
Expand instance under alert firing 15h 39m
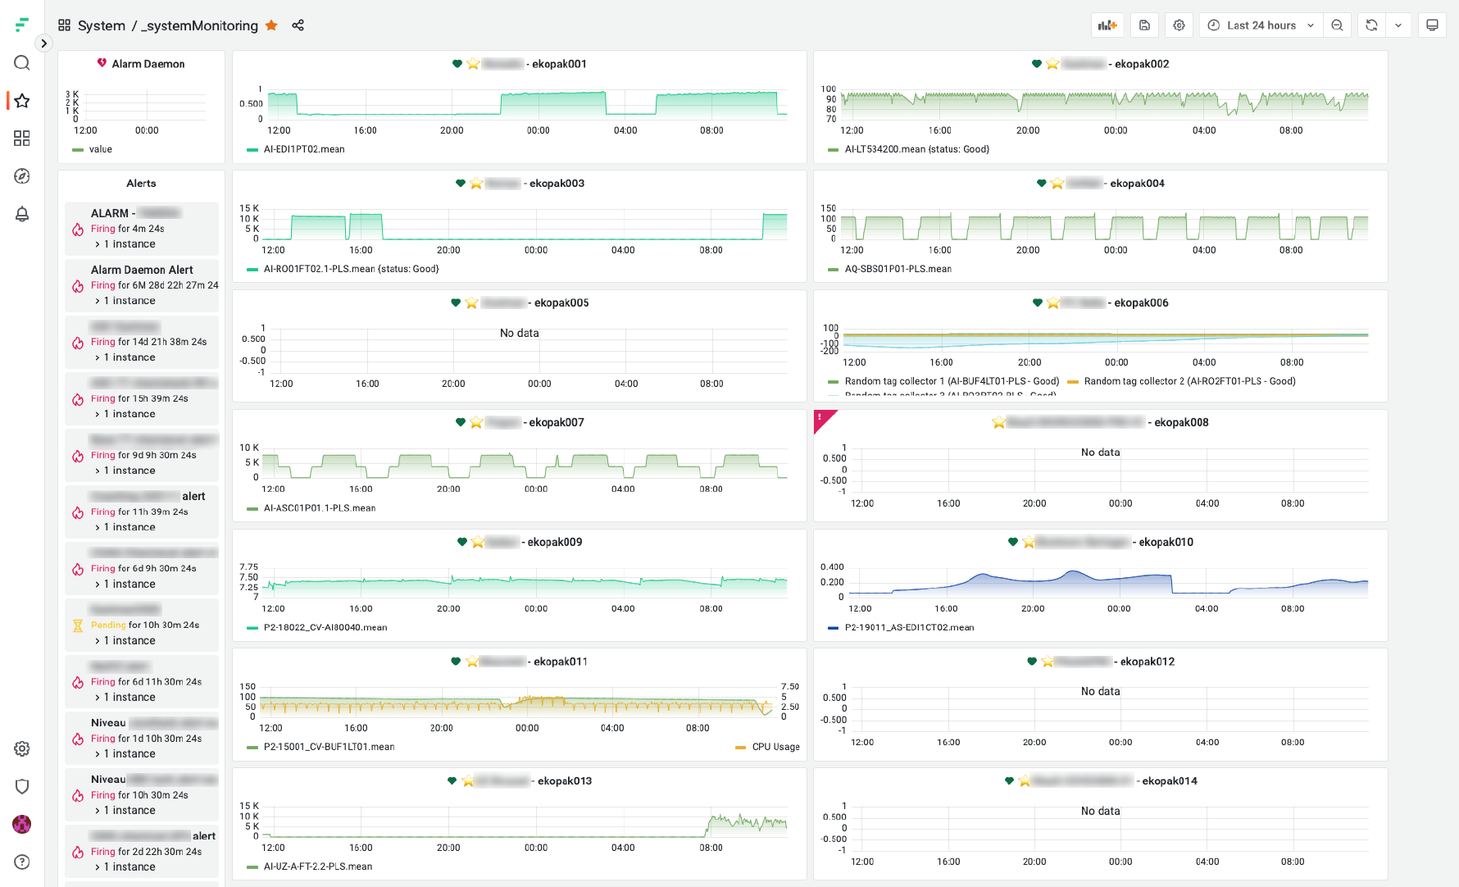pyautogui.click(x=125, y=414)
